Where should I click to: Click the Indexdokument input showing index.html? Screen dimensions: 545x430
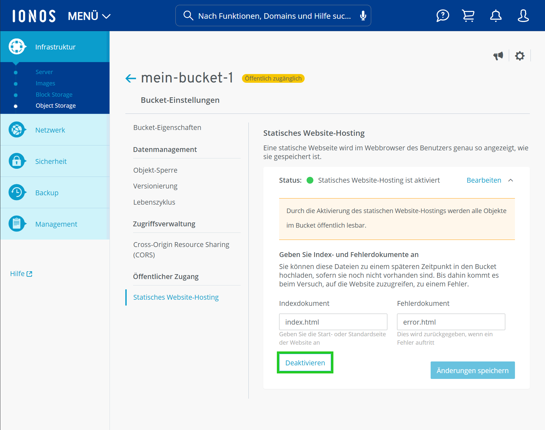tap(333, 322)
